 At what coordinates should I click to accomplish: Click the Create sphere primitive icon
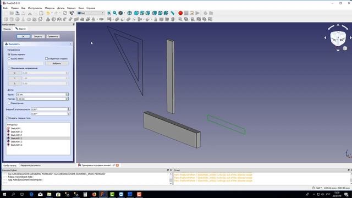click(17, 19)
